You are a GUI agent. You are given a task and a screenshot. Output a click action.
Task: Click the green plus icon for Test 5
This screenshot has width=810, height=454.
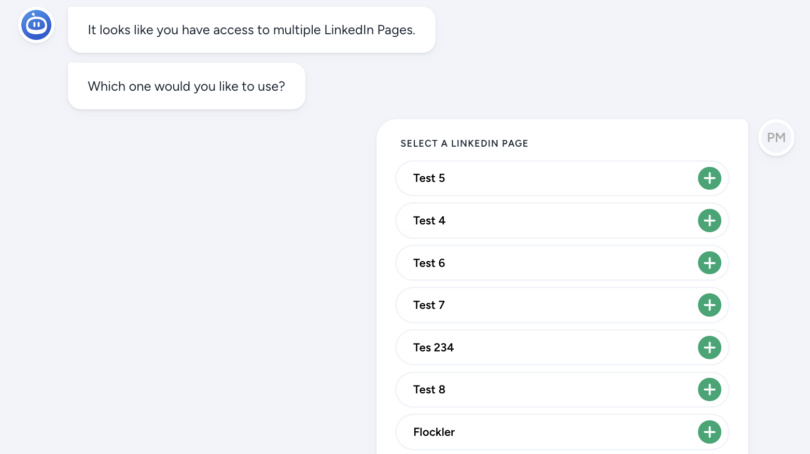pyautogui.click(x=709, y=178)
